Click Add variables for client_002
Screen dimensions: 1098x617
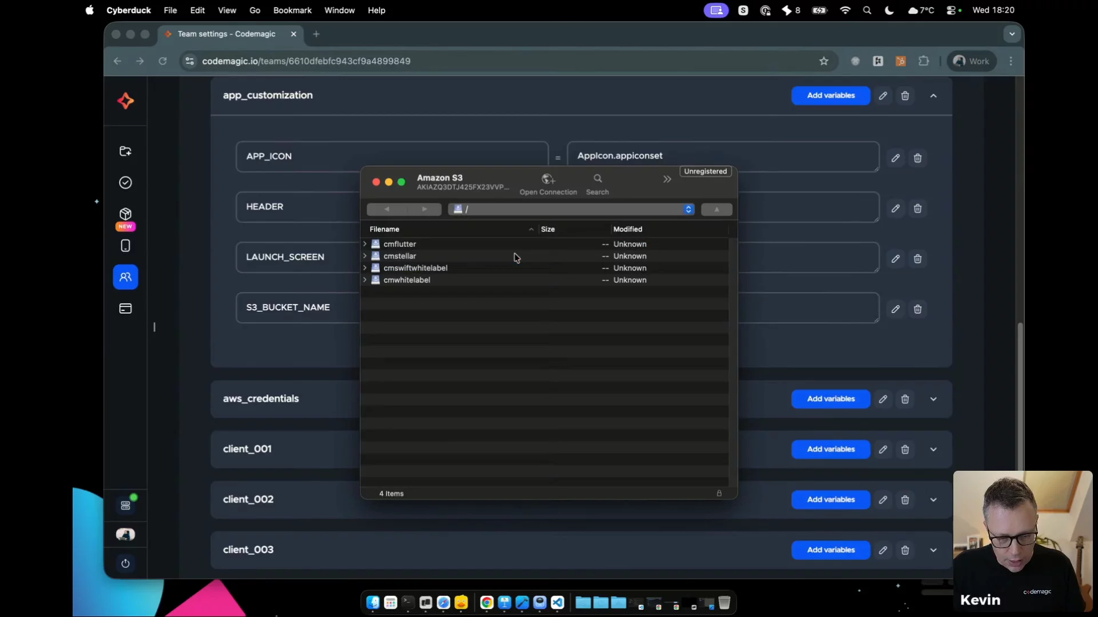tap(830, 500)
